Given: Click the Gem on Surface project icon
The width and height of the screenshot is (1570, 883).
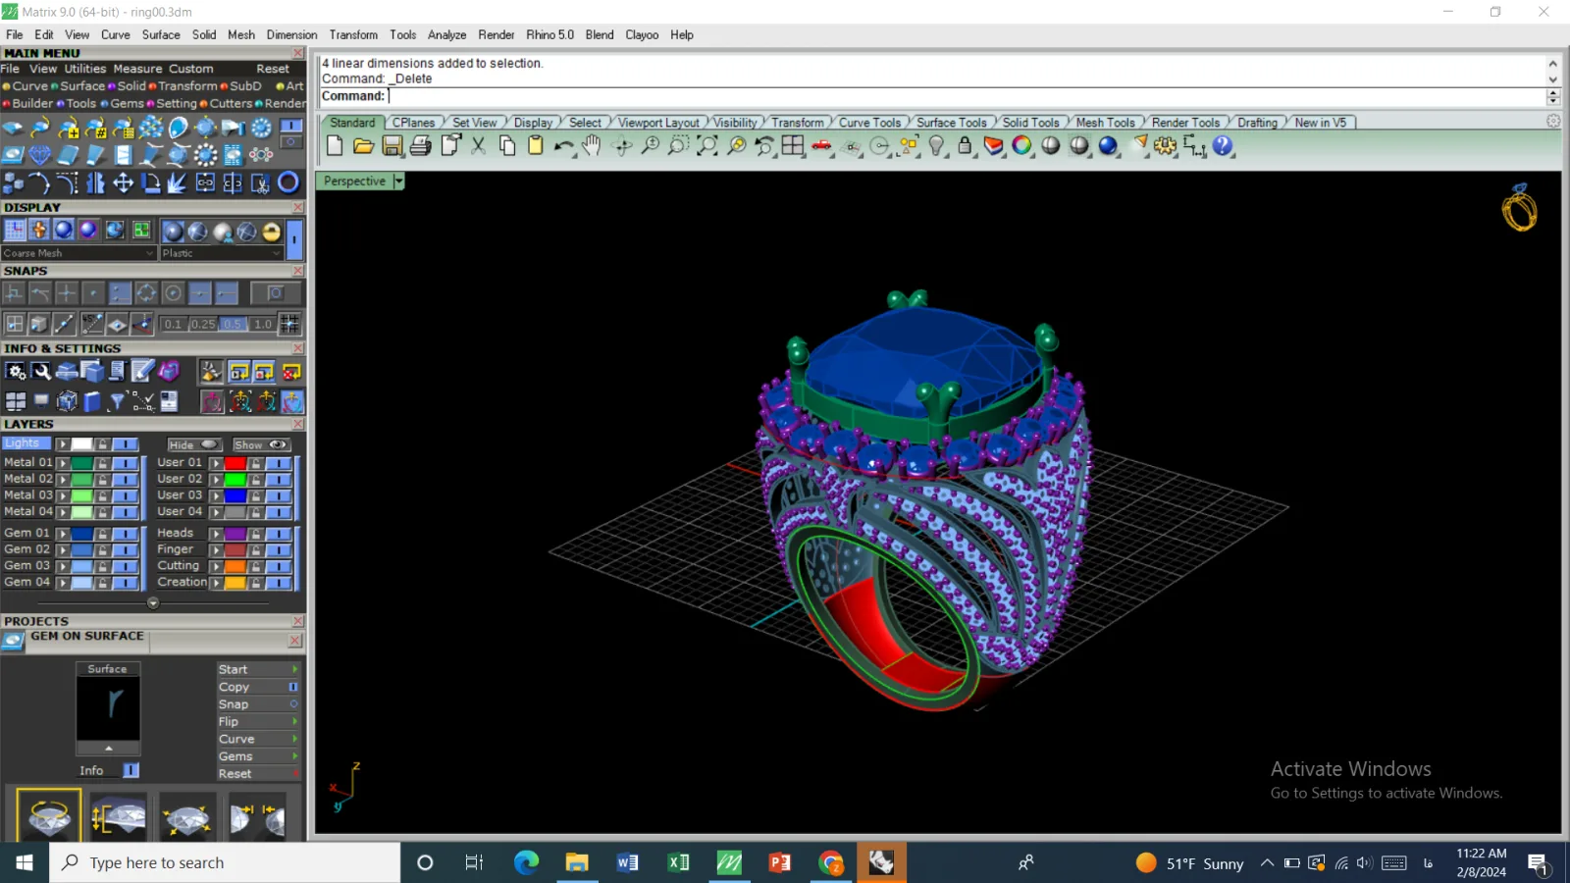Looking at the screenshot, I should [x=13, y=640].
